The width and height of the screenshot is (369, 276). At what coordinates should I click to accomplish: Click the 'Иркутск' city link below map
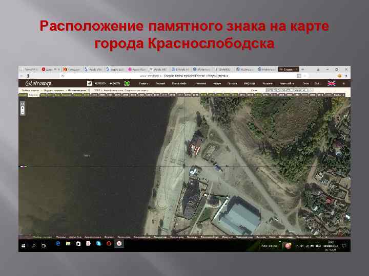228,237
